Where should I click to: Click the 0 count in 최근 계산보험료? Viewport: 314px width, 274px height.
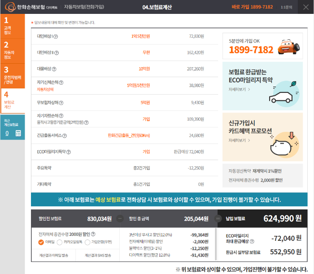click(x=7, y=133)
